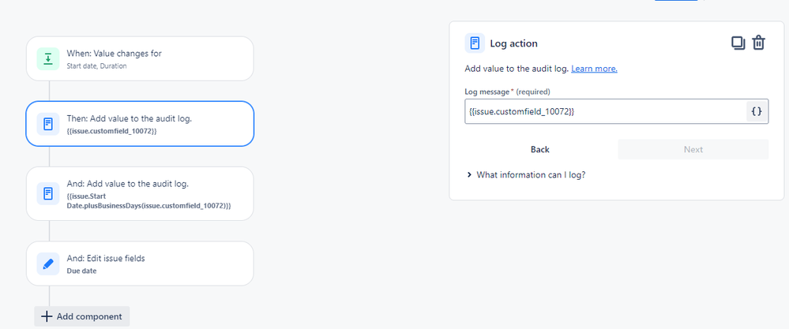This screenshot has width=789, height=329.
Task: Click the Add component button
Action: [x=82, y=316]
